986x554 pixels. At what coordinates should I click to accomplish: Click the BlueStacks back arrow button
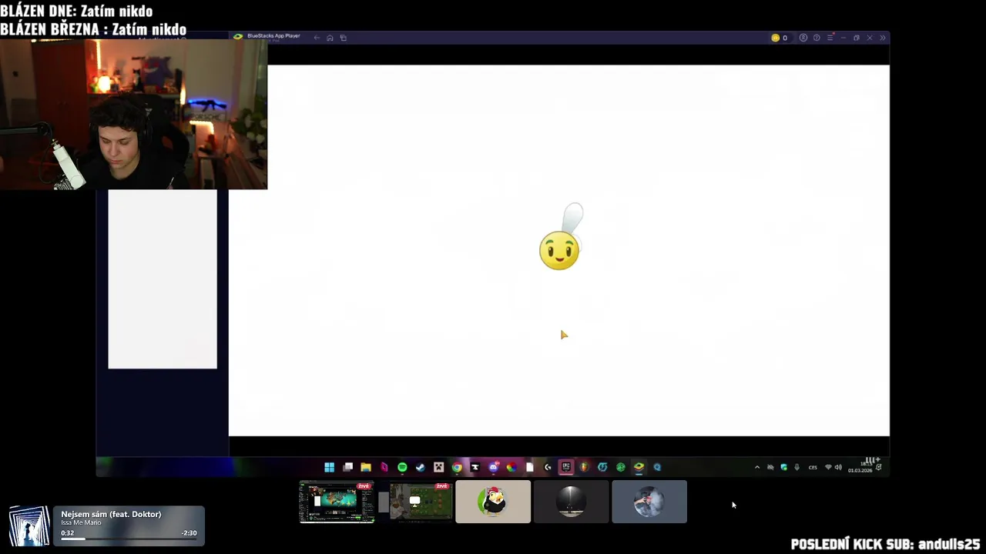(317, 38)
